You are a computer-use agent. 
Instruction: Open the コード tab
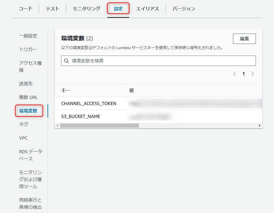(x=26, y=8)
